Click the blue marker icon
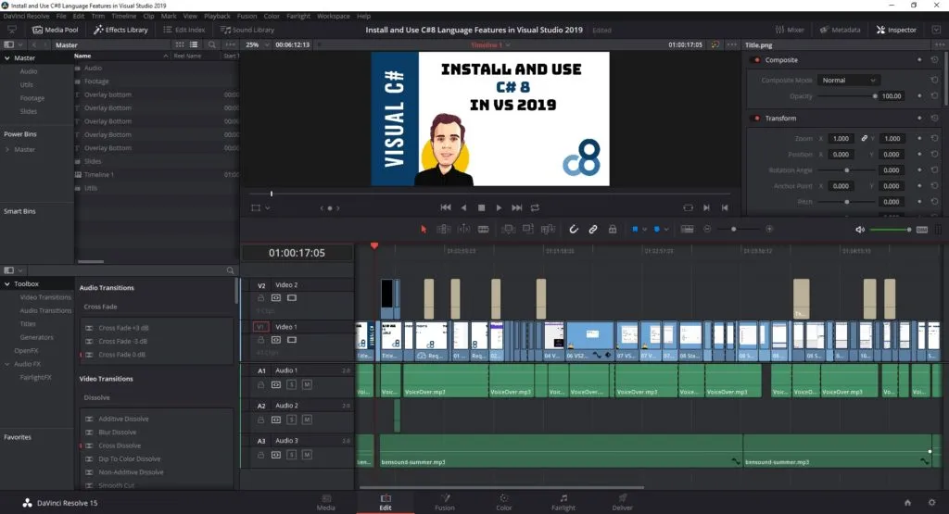 (657, 229)
